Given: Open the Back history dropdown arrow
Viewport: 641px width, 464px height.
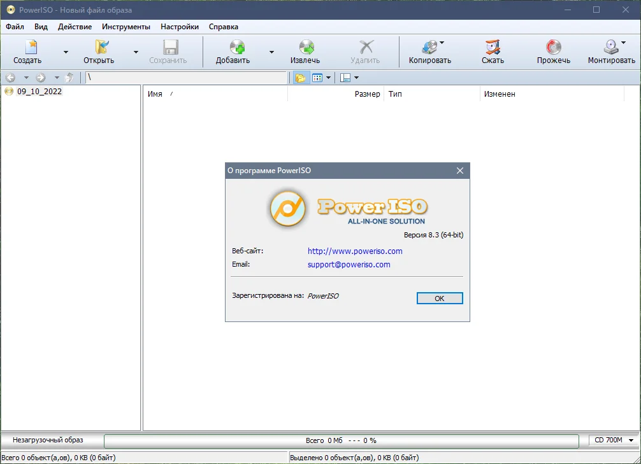Looking at the screenshot, I should [26, 78].
